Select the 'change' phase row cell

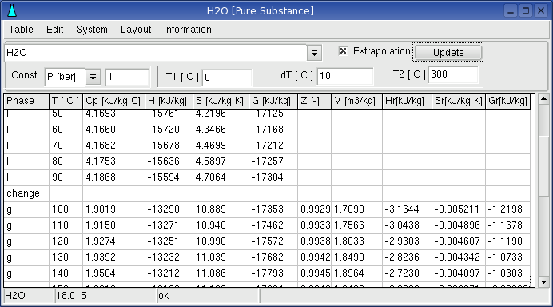26,193
